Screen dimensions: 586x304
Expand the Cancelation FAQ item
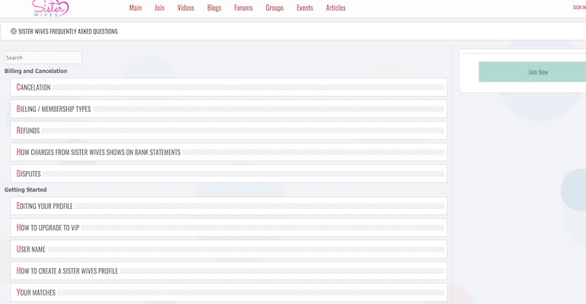[x=33, y=87]
